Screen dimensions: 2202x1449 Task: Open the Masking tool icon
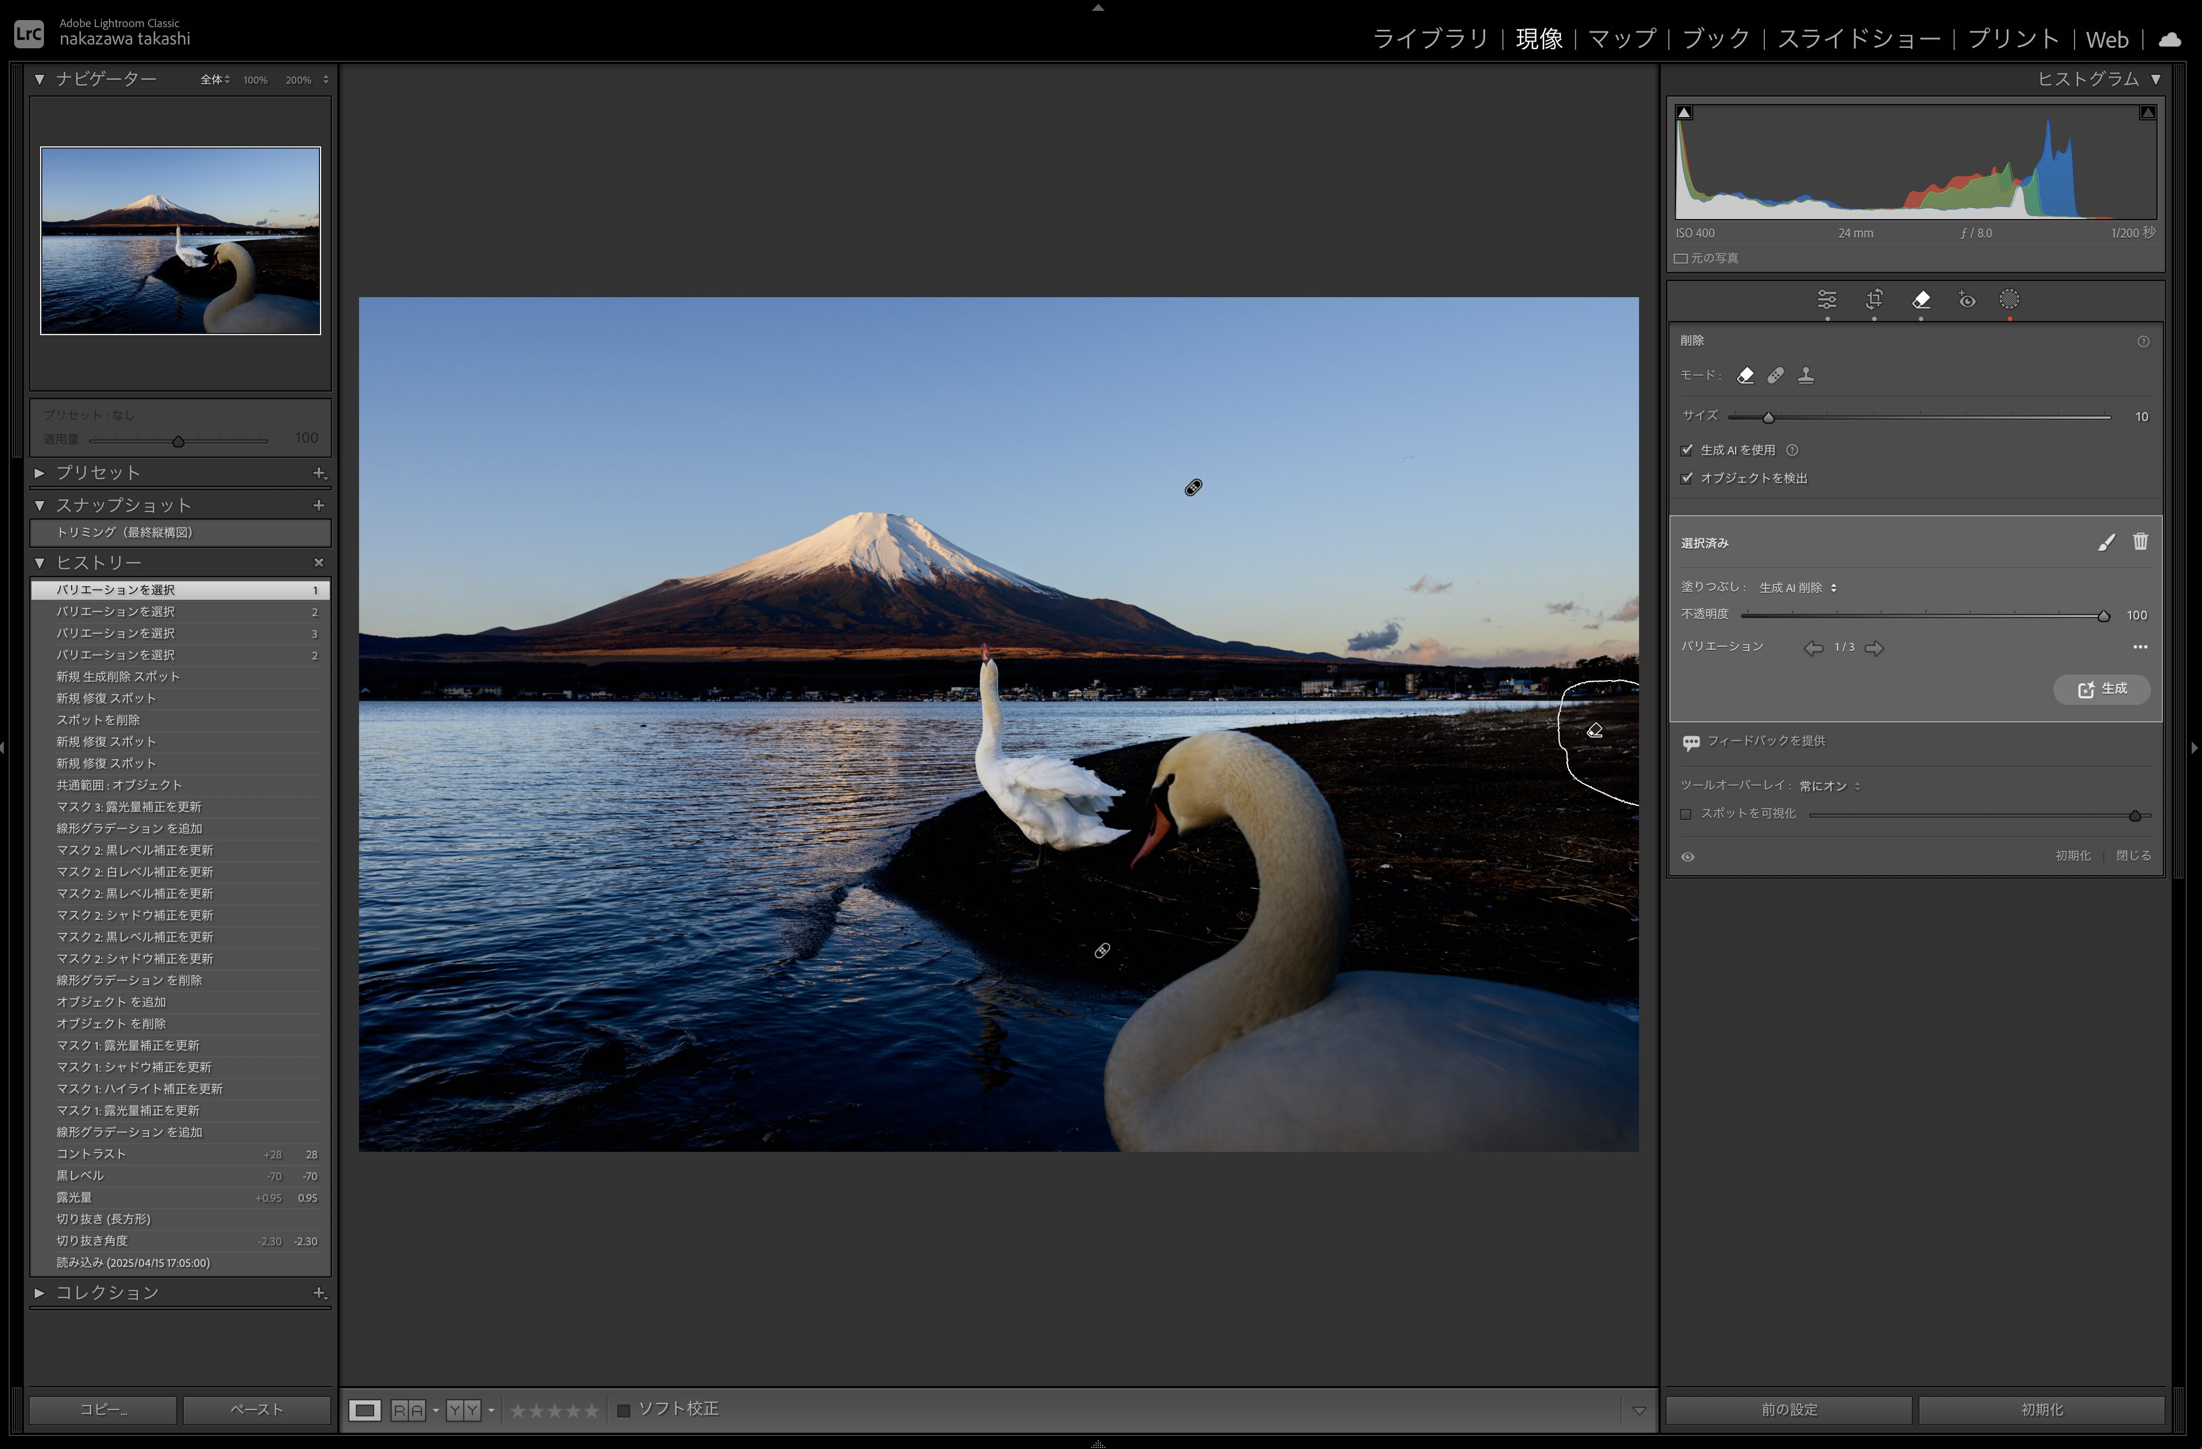point(2008,300)
